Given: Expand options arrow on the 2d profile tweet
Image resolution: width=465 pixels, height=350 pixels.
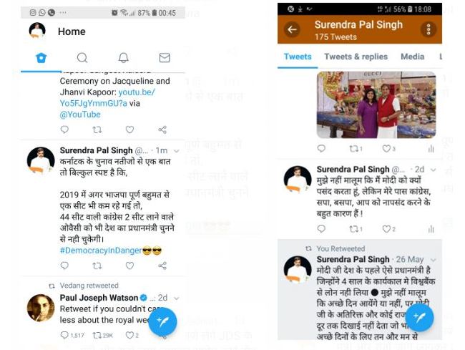Looking at the screenshot, I should [x=434, y=170].
